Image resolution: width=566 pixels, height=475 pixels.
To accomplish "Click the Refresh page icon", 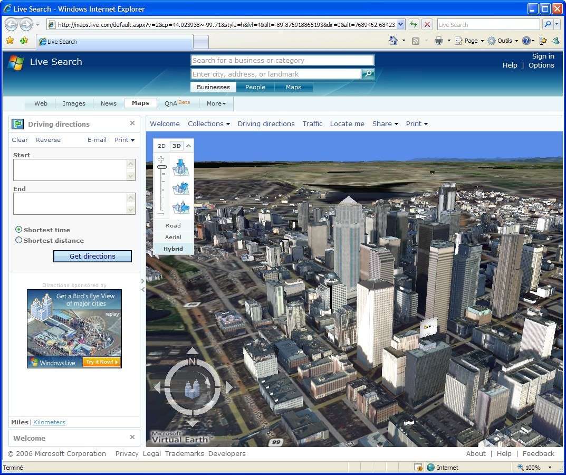I will point(414,25).
